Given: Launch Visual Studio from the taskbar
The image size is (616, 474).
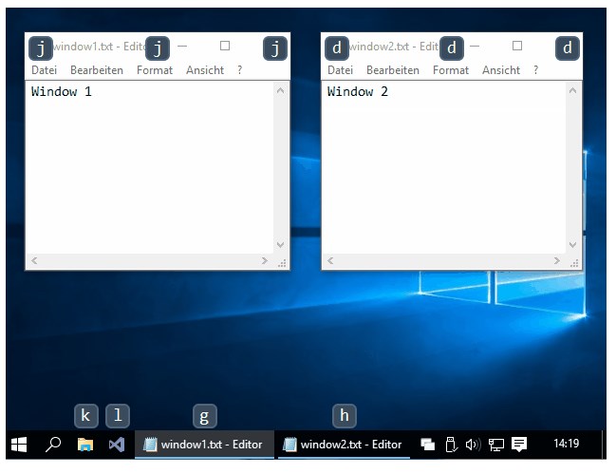Looking at the screenshot, I should coord(116,444).
